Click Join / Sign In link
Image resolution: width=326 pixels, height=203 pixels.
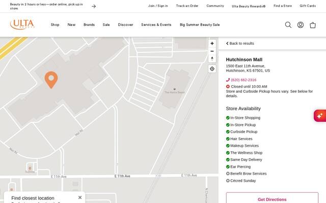point(158,6)
